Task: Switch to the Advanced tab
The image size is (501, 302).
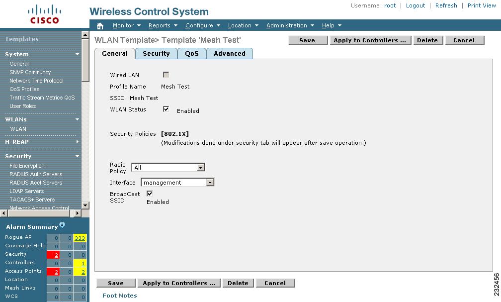Action: (230, 54)
